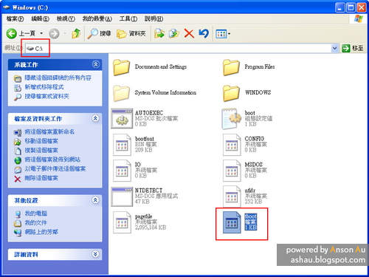Viewport: 369px width, 277px height.
Task: Click the Details panel header
Action: coord(55,254)
